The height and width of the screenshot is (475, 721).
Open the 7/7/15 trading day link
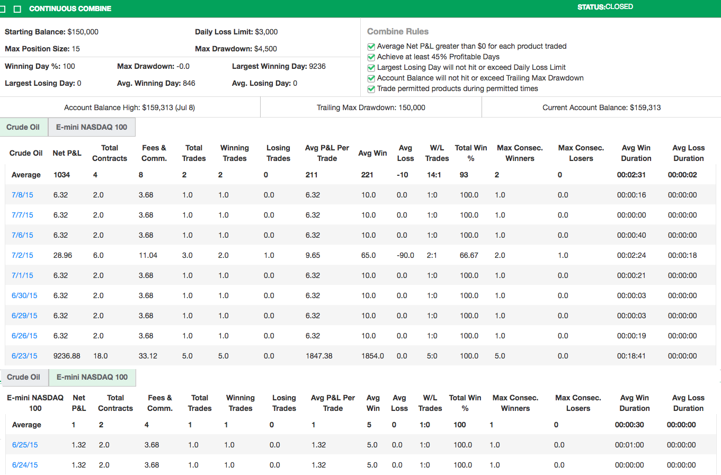22,215
